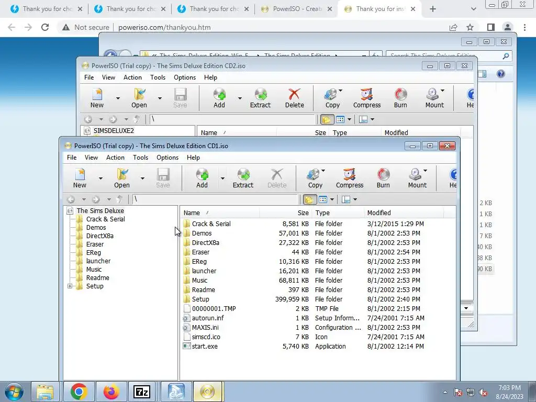This screenshot has height=402, width=536.
Task: Toggle folders view icon in CD2.iso window
Action: (327, 119)
